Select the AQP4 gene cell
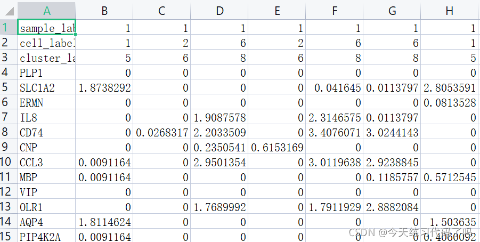 (x=46, y=221)
